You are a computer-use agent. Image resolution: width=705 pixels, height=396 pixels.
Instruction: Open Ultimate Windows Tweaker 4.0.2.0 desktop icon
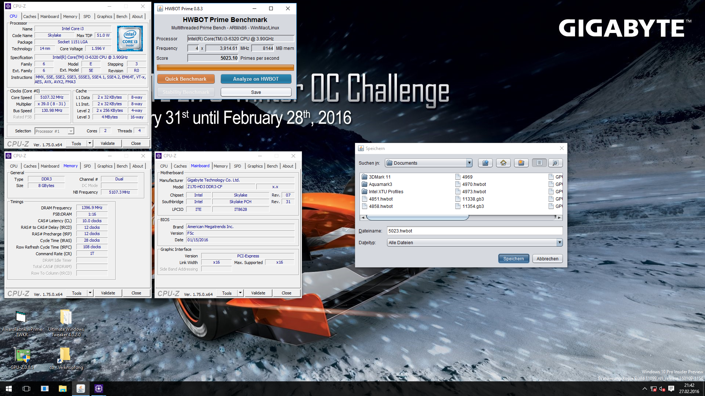click(66, 323)
